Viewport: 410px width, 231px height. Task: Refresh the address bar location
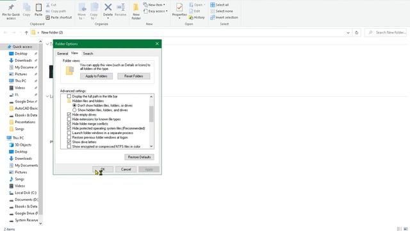click(357, 33)
